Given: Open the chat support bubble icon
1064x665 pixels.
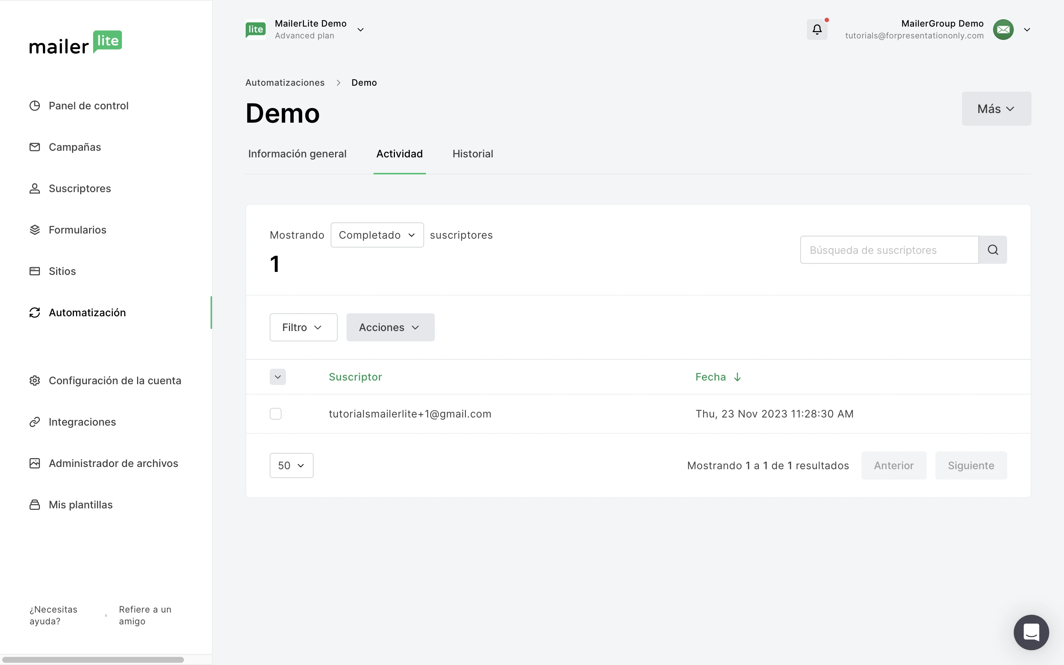Looking at the screenshot, I should (1031, 632).
